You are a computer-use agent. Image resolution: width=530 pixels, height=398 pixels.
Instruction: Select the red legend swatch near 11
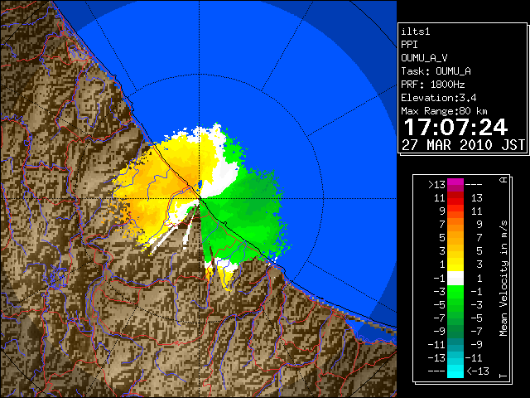pyautogui.click(x=455, y=198)
